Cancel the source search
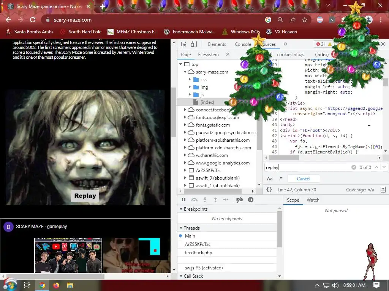Screen dimensions: 389x291 [304, 179]
